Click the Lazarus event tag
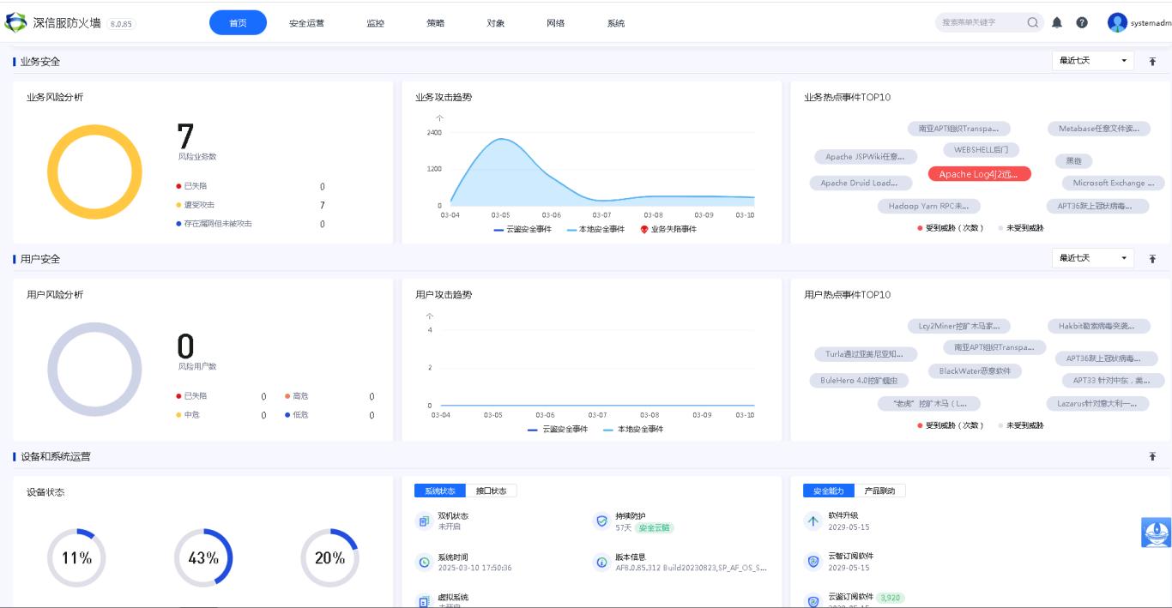The width and height of the screenshot is (1172, 608). [1096, 403]
